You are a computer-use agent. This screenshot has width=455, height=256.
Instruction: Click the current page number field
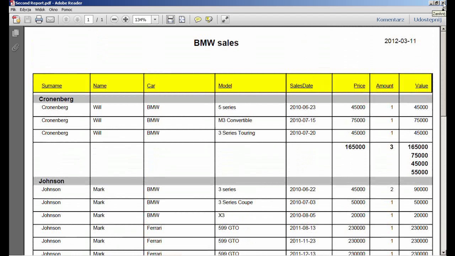point(89,20)
